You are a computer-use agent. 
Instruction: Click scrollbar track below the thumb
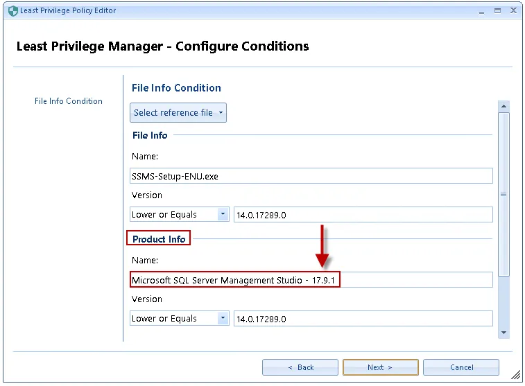click(x=504, y=301)
